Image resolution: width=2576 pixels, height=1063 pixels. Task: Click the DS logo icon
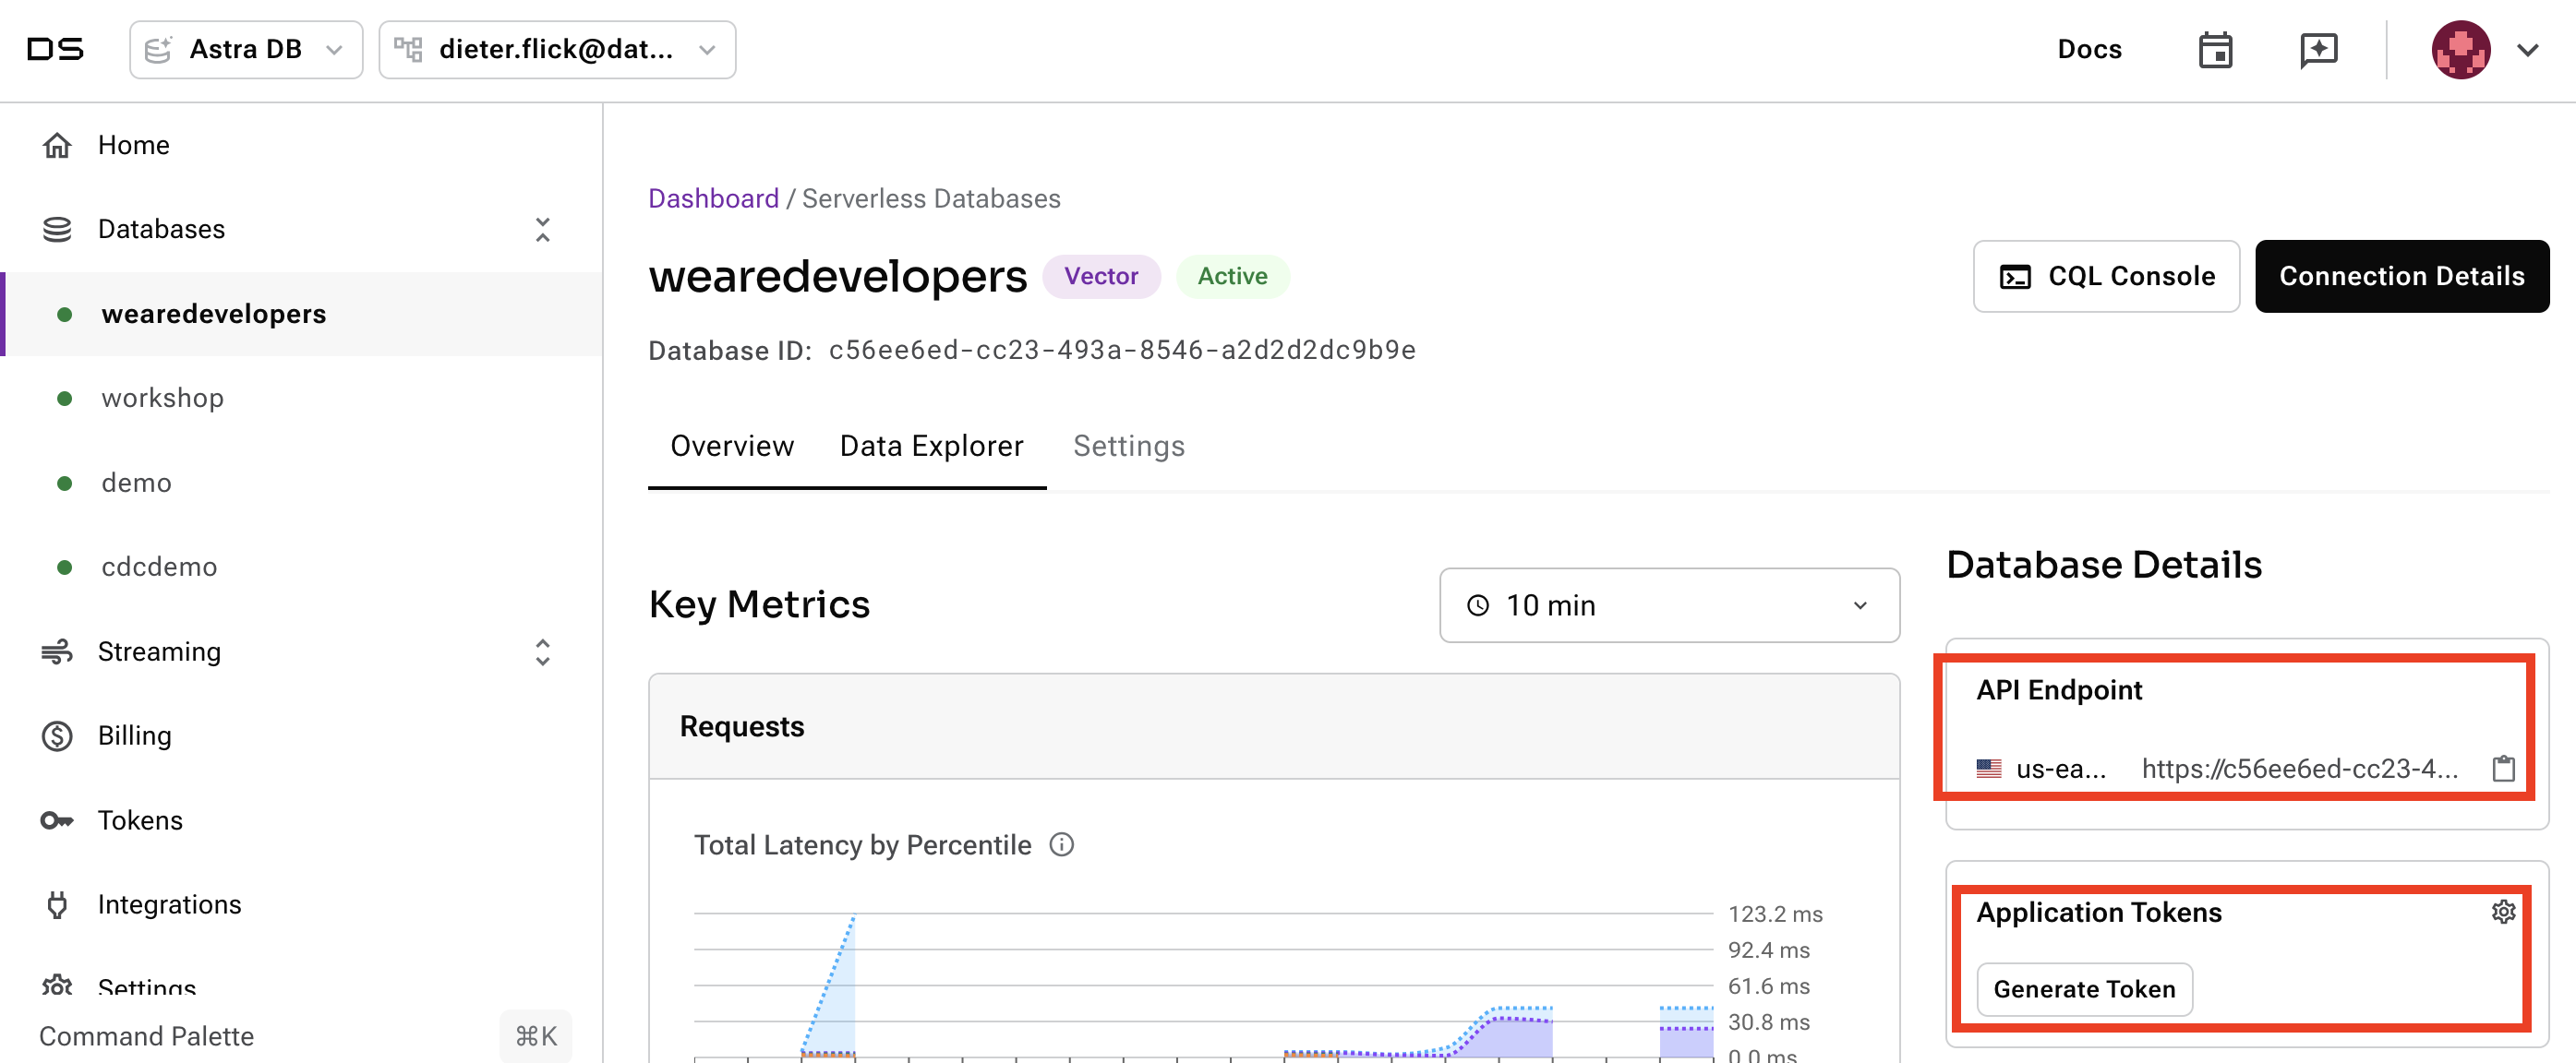coord(55,49)
